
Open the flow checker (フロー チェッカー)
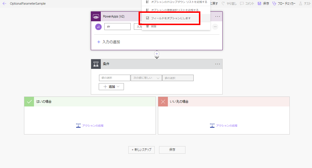(x=284, y=3)
